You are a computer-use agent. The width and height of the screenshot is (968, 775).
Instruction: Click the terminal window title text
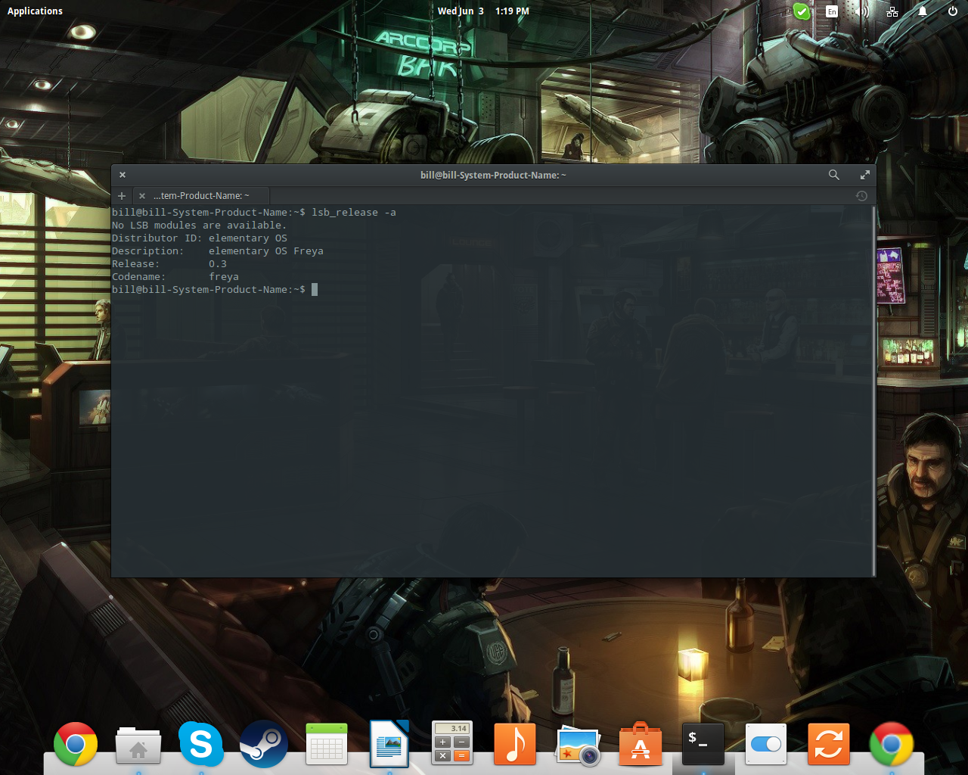click(x=493, y=175)
